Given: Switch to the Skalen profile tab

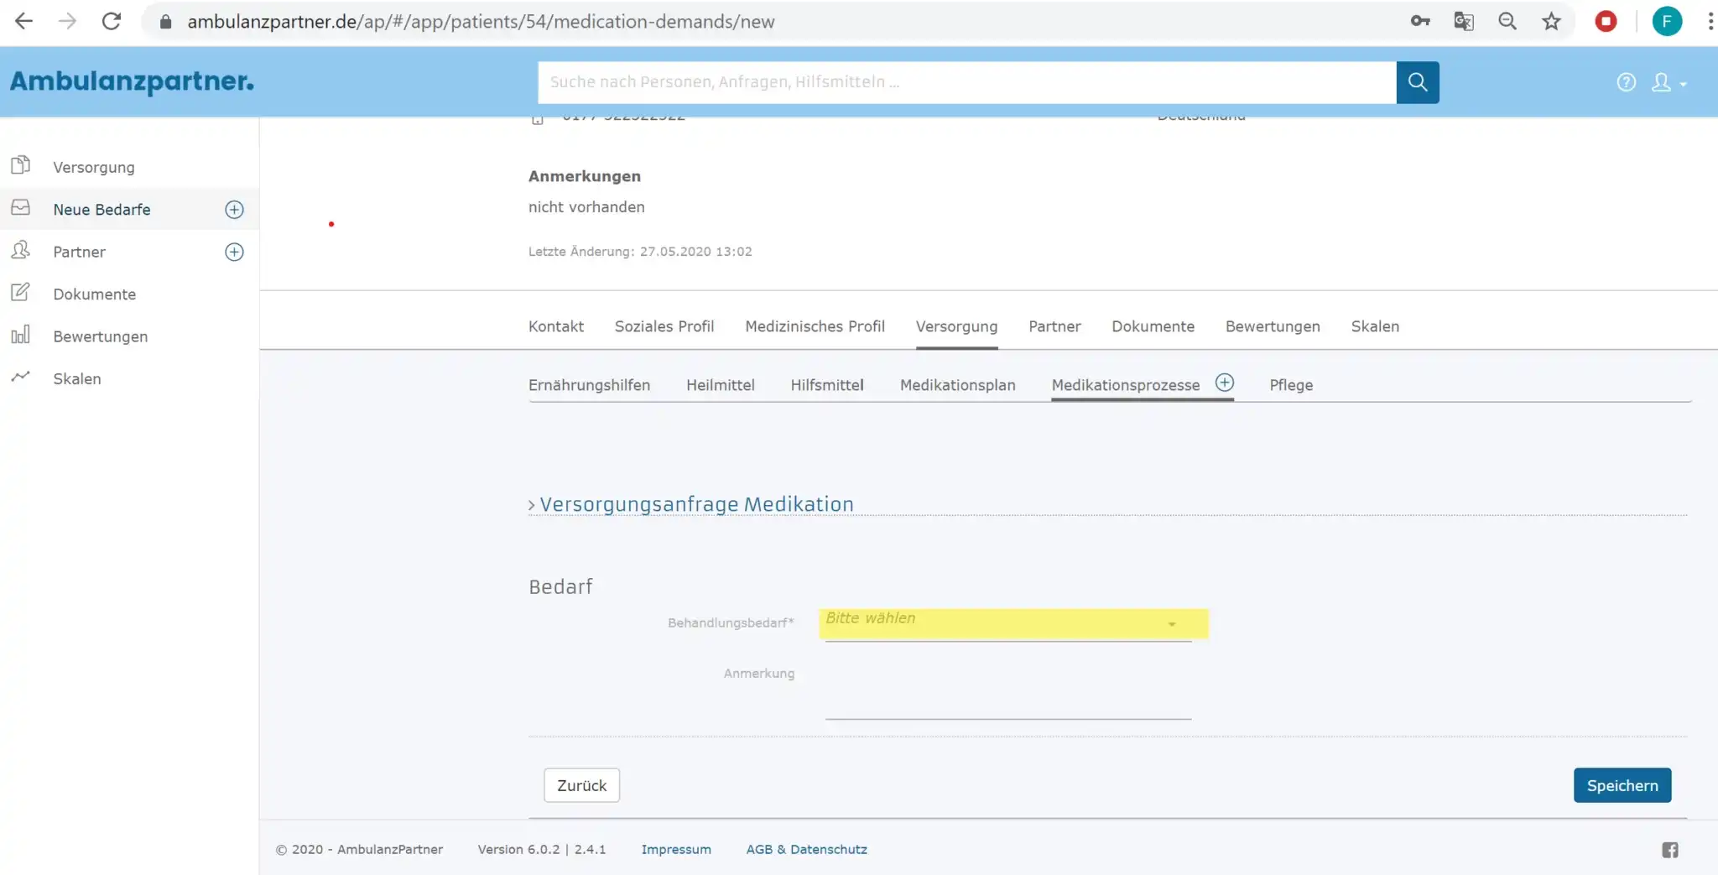Looking at the screenshot, I should tap(1374, 326).
